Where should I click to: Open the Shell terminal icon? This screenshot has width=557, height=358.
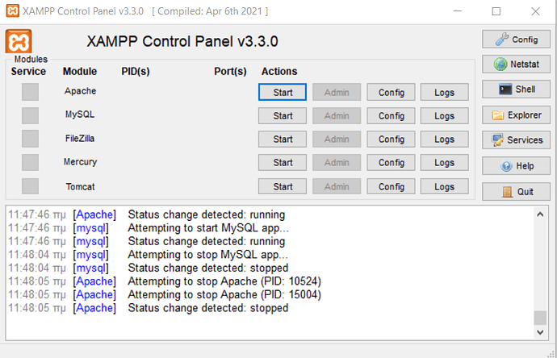505,89
